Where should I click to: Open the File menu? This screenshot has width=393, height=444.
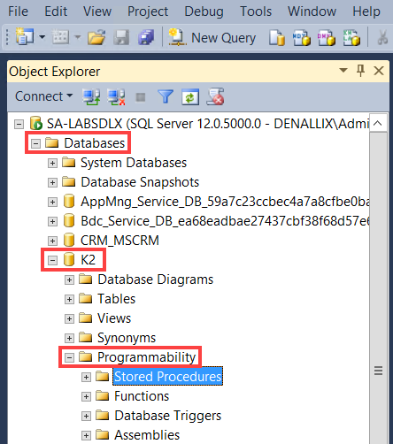(18, 11)
